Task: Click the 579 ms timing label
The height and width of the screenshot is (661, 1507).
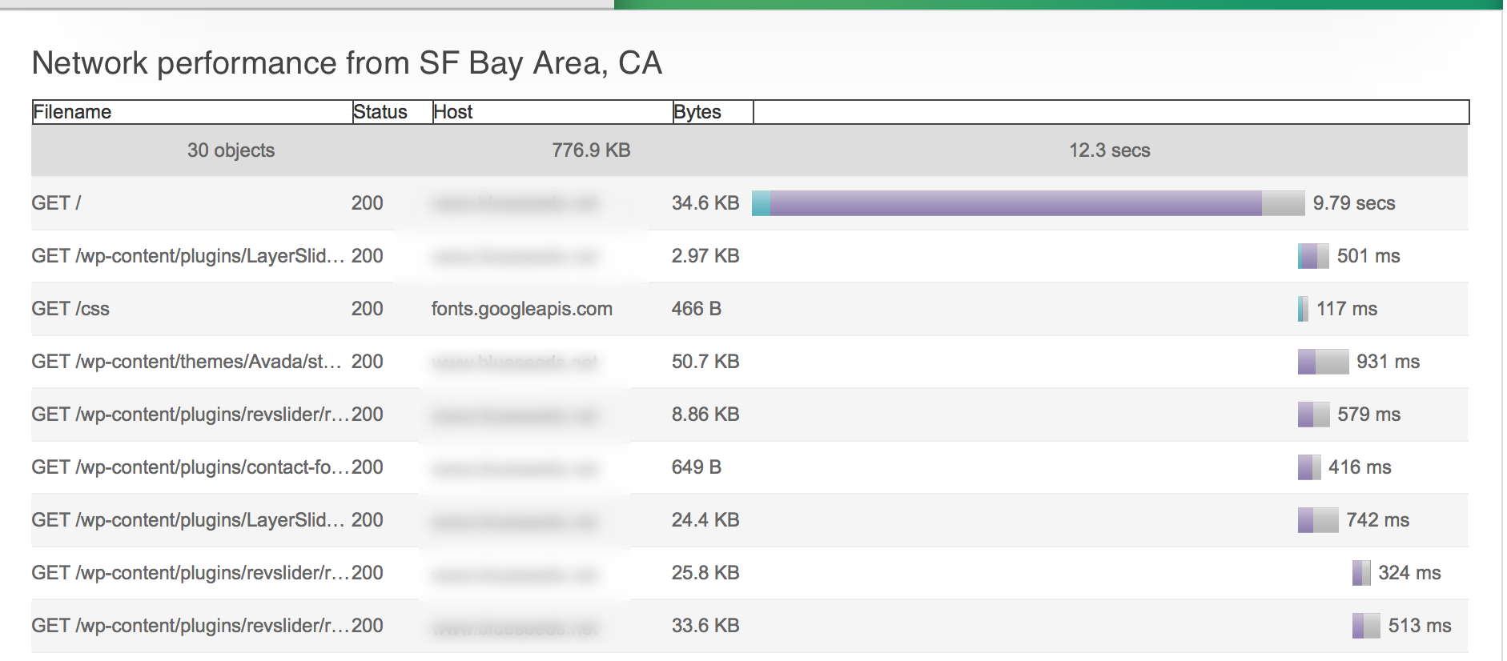Action: (1368, 415)
